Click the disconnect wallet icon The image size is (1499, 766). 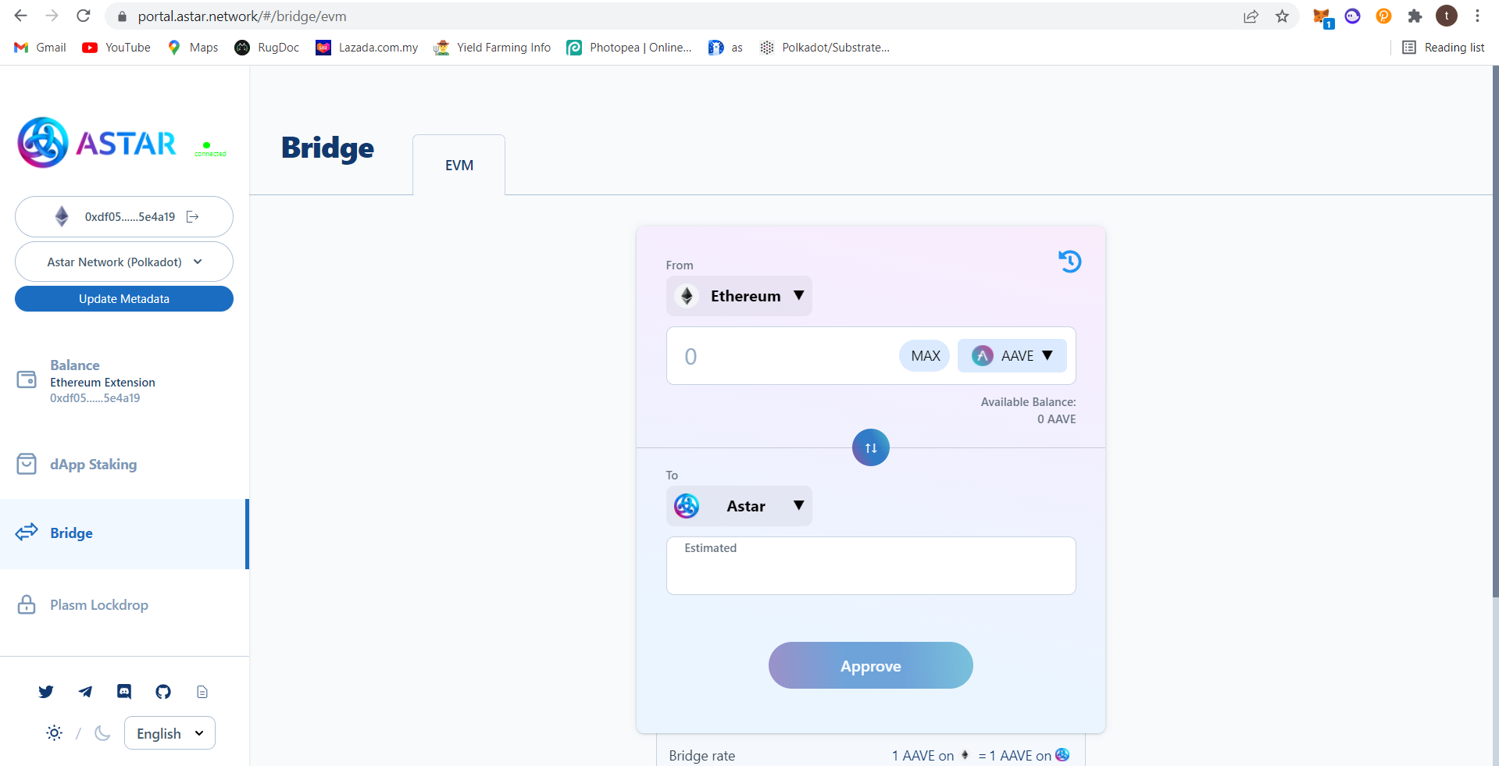(193, 216)
